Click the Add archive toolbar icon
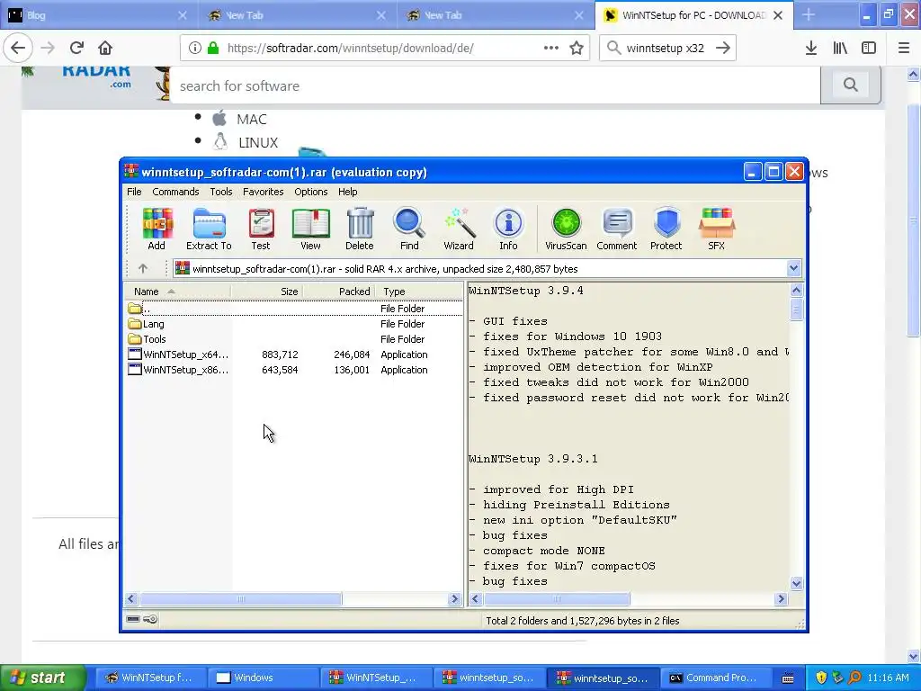Image resolution: width=921 pixels, height=691 pixels. click(156, 229)
